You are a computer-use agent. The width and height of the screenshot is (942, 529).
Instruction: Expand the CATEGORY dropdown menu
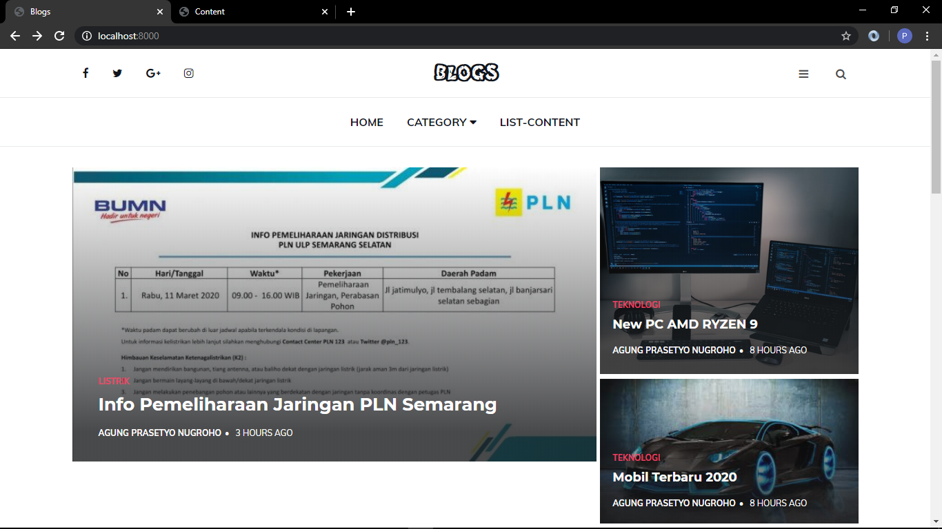(441, 122)
